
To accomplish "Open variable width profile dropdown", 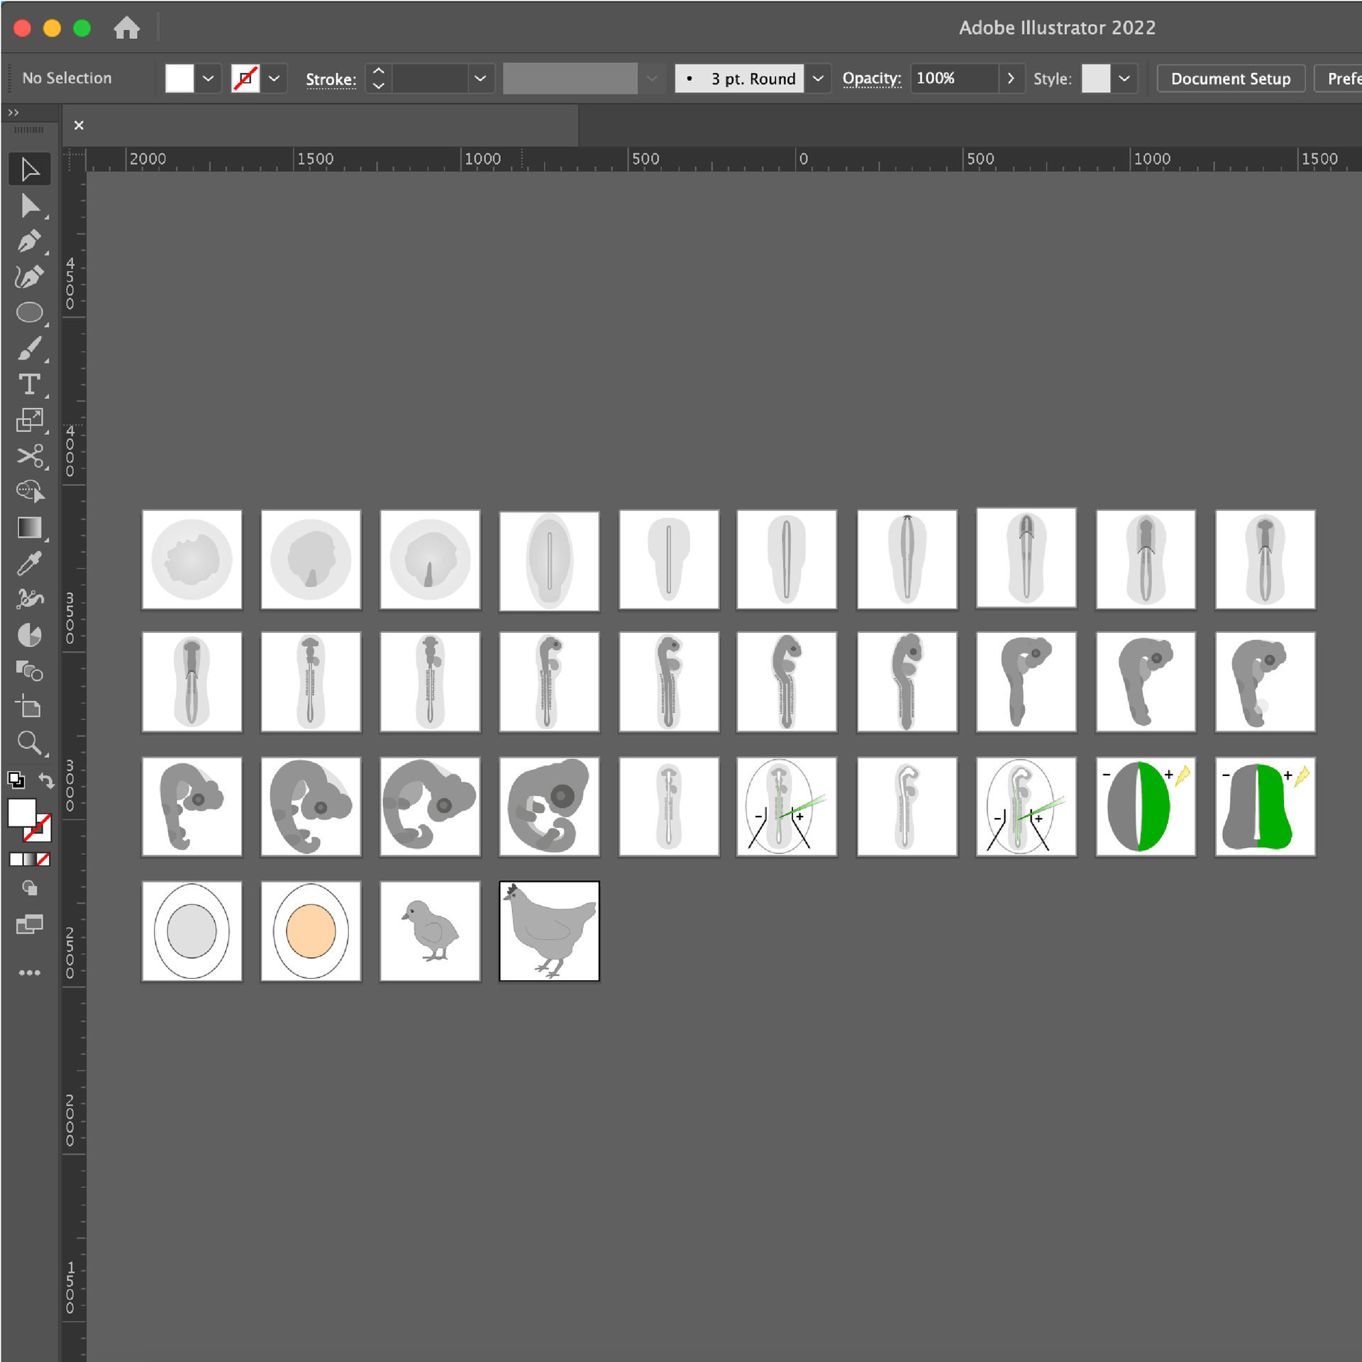I will coord(652,78).
